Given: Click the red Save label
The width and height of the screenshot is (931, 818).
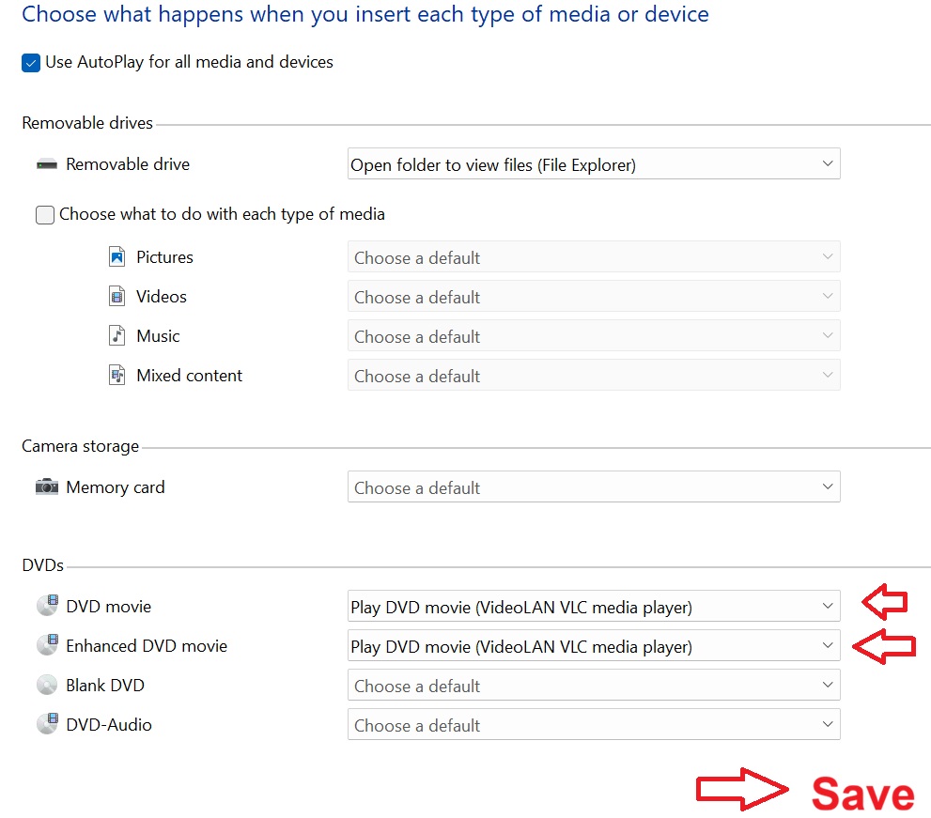Looking at the screenshot, I should (x=862, y=794).
